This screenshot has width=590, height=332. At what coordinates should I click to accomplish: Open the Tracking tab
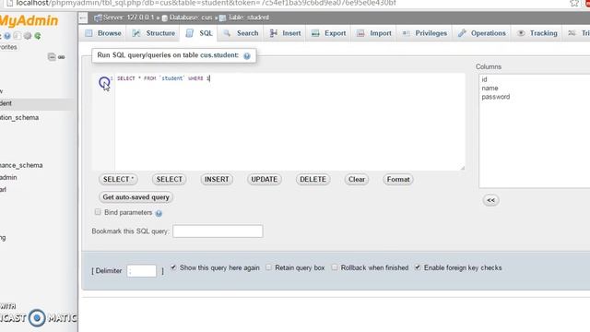coord(537,33)
